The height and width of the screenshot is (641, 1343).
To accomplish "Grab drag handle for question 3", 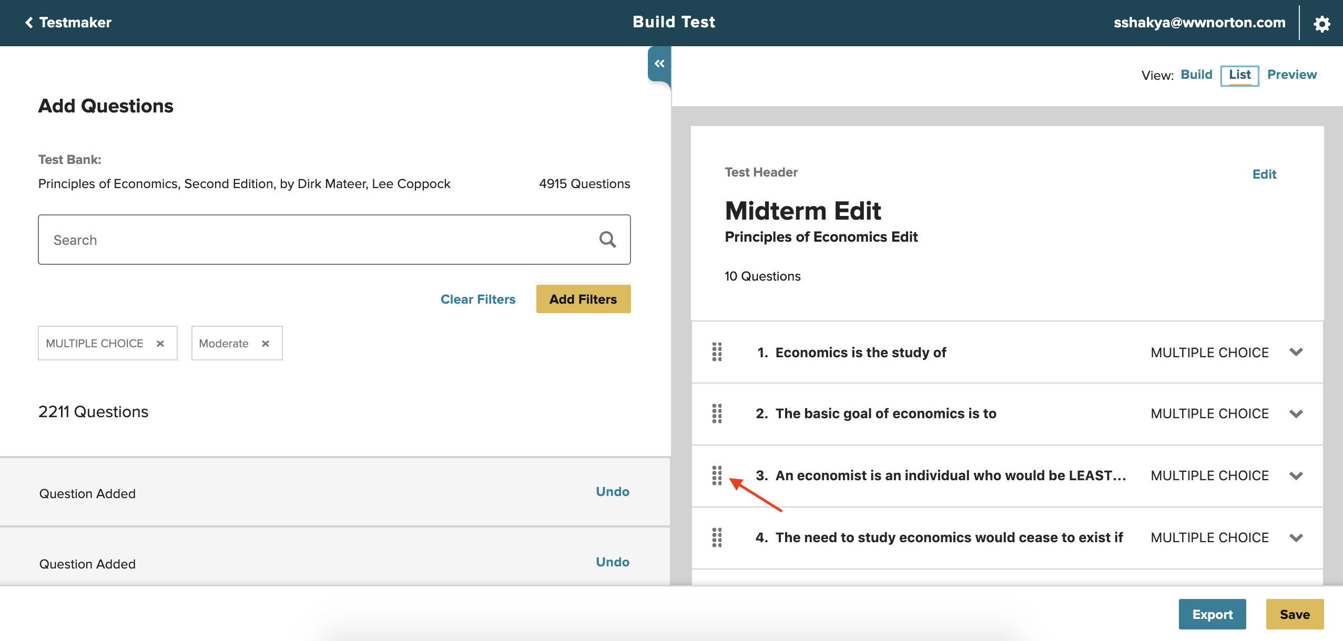I will pyautogui.click(x=717, y=475).
